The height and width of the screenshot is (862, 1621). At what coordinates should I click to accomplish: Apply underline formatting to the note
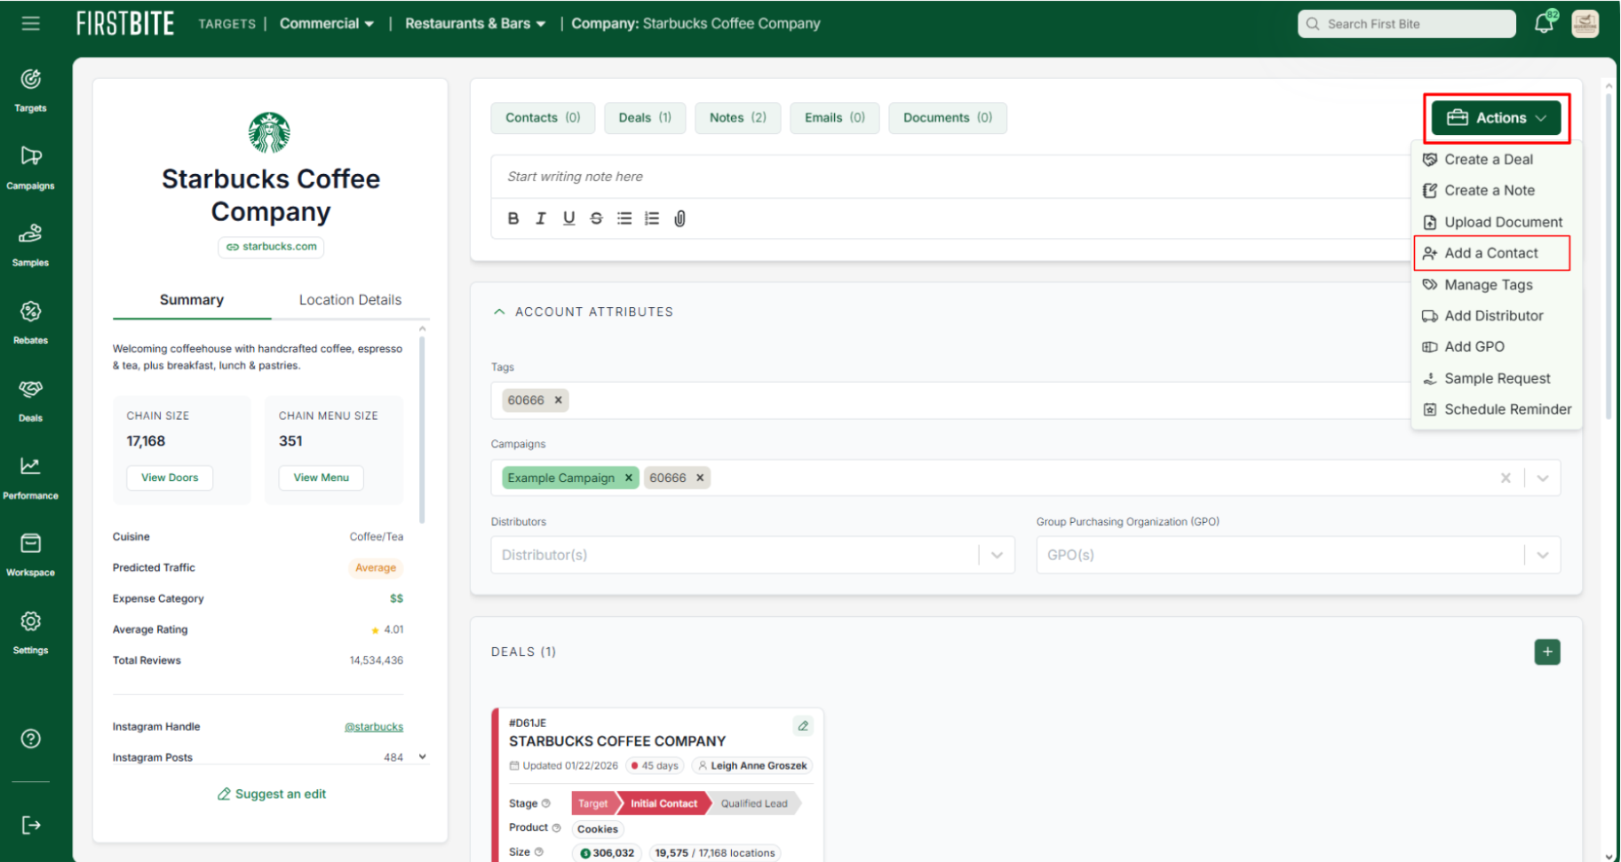pyautogui.click(x=568, y=218)
